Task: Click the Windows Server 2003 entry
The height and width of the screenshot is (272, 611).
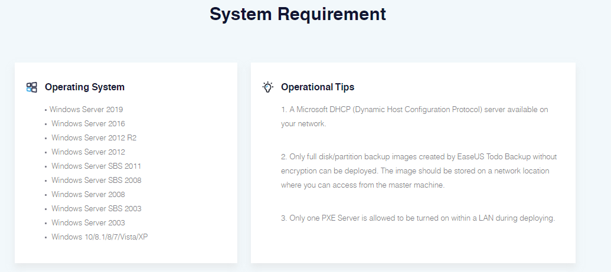Action: tap(88, 223)
